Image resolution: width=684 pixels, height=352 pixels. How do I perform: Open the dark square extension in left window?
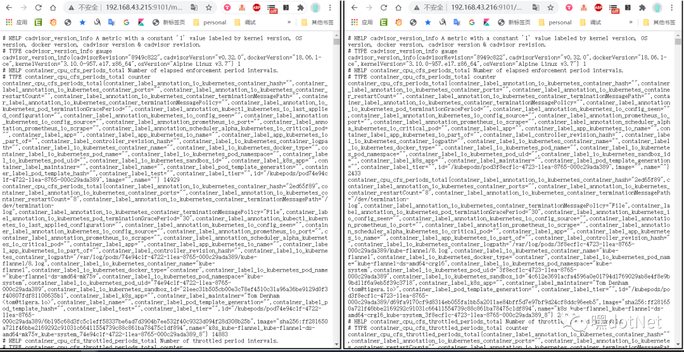pos(286,8)
